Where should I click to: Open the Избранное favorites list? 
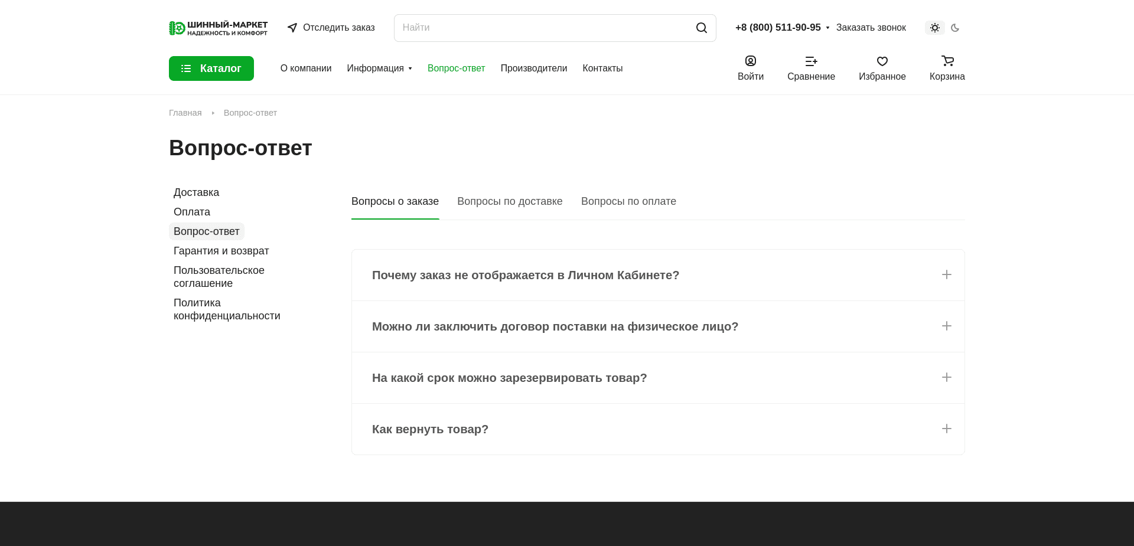(882, 68)
